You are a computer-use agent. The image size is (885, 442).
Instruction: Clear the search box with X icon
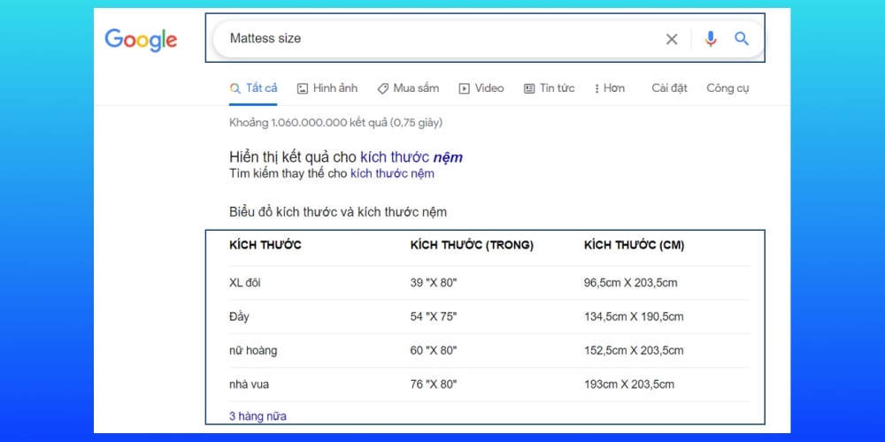[672, 39]
